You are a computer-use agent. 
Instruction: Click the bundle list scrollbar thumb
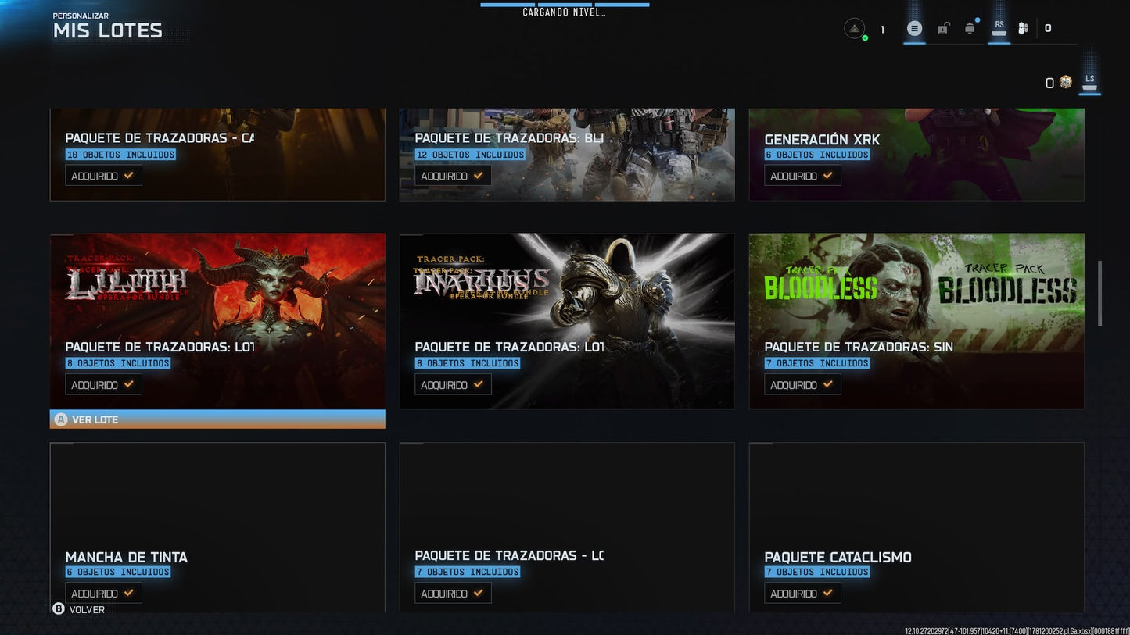(1099, 294)
